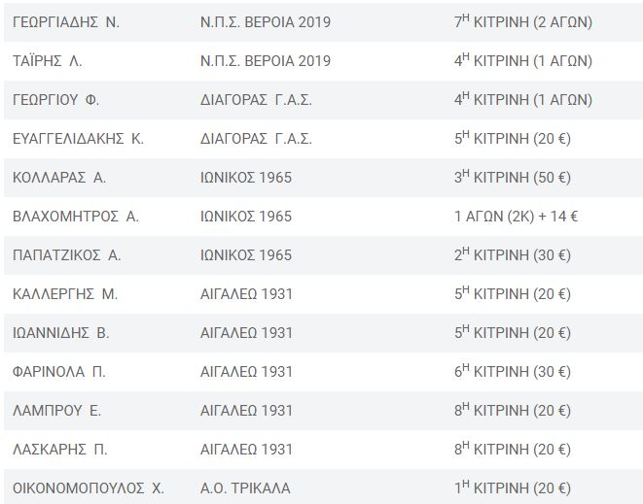The image size is (643, 504).
Task: Click ΔΙΑΓΟΡΑΣ Γ.Α.Σ. in ΕΥΑΓΓΕΛΙΔΑΚΗΣ row
Action: [x=256, y=139]
